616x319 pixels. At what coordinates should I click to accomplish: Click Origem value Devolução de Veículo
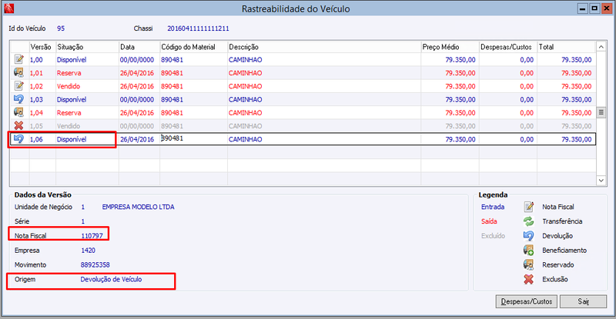111,279
